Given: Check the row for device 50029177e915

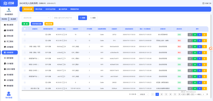Looking at the screenshot, I should 25,70.
